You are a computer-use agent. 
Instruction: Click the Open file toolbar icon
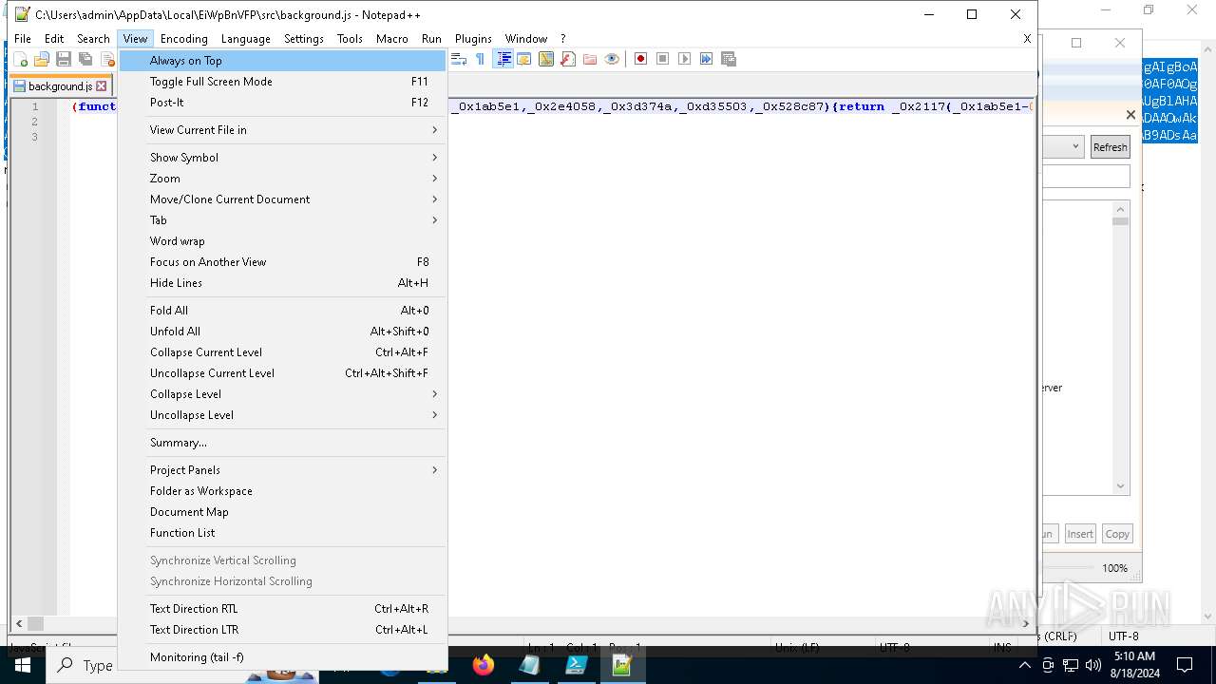pos(42,59)
